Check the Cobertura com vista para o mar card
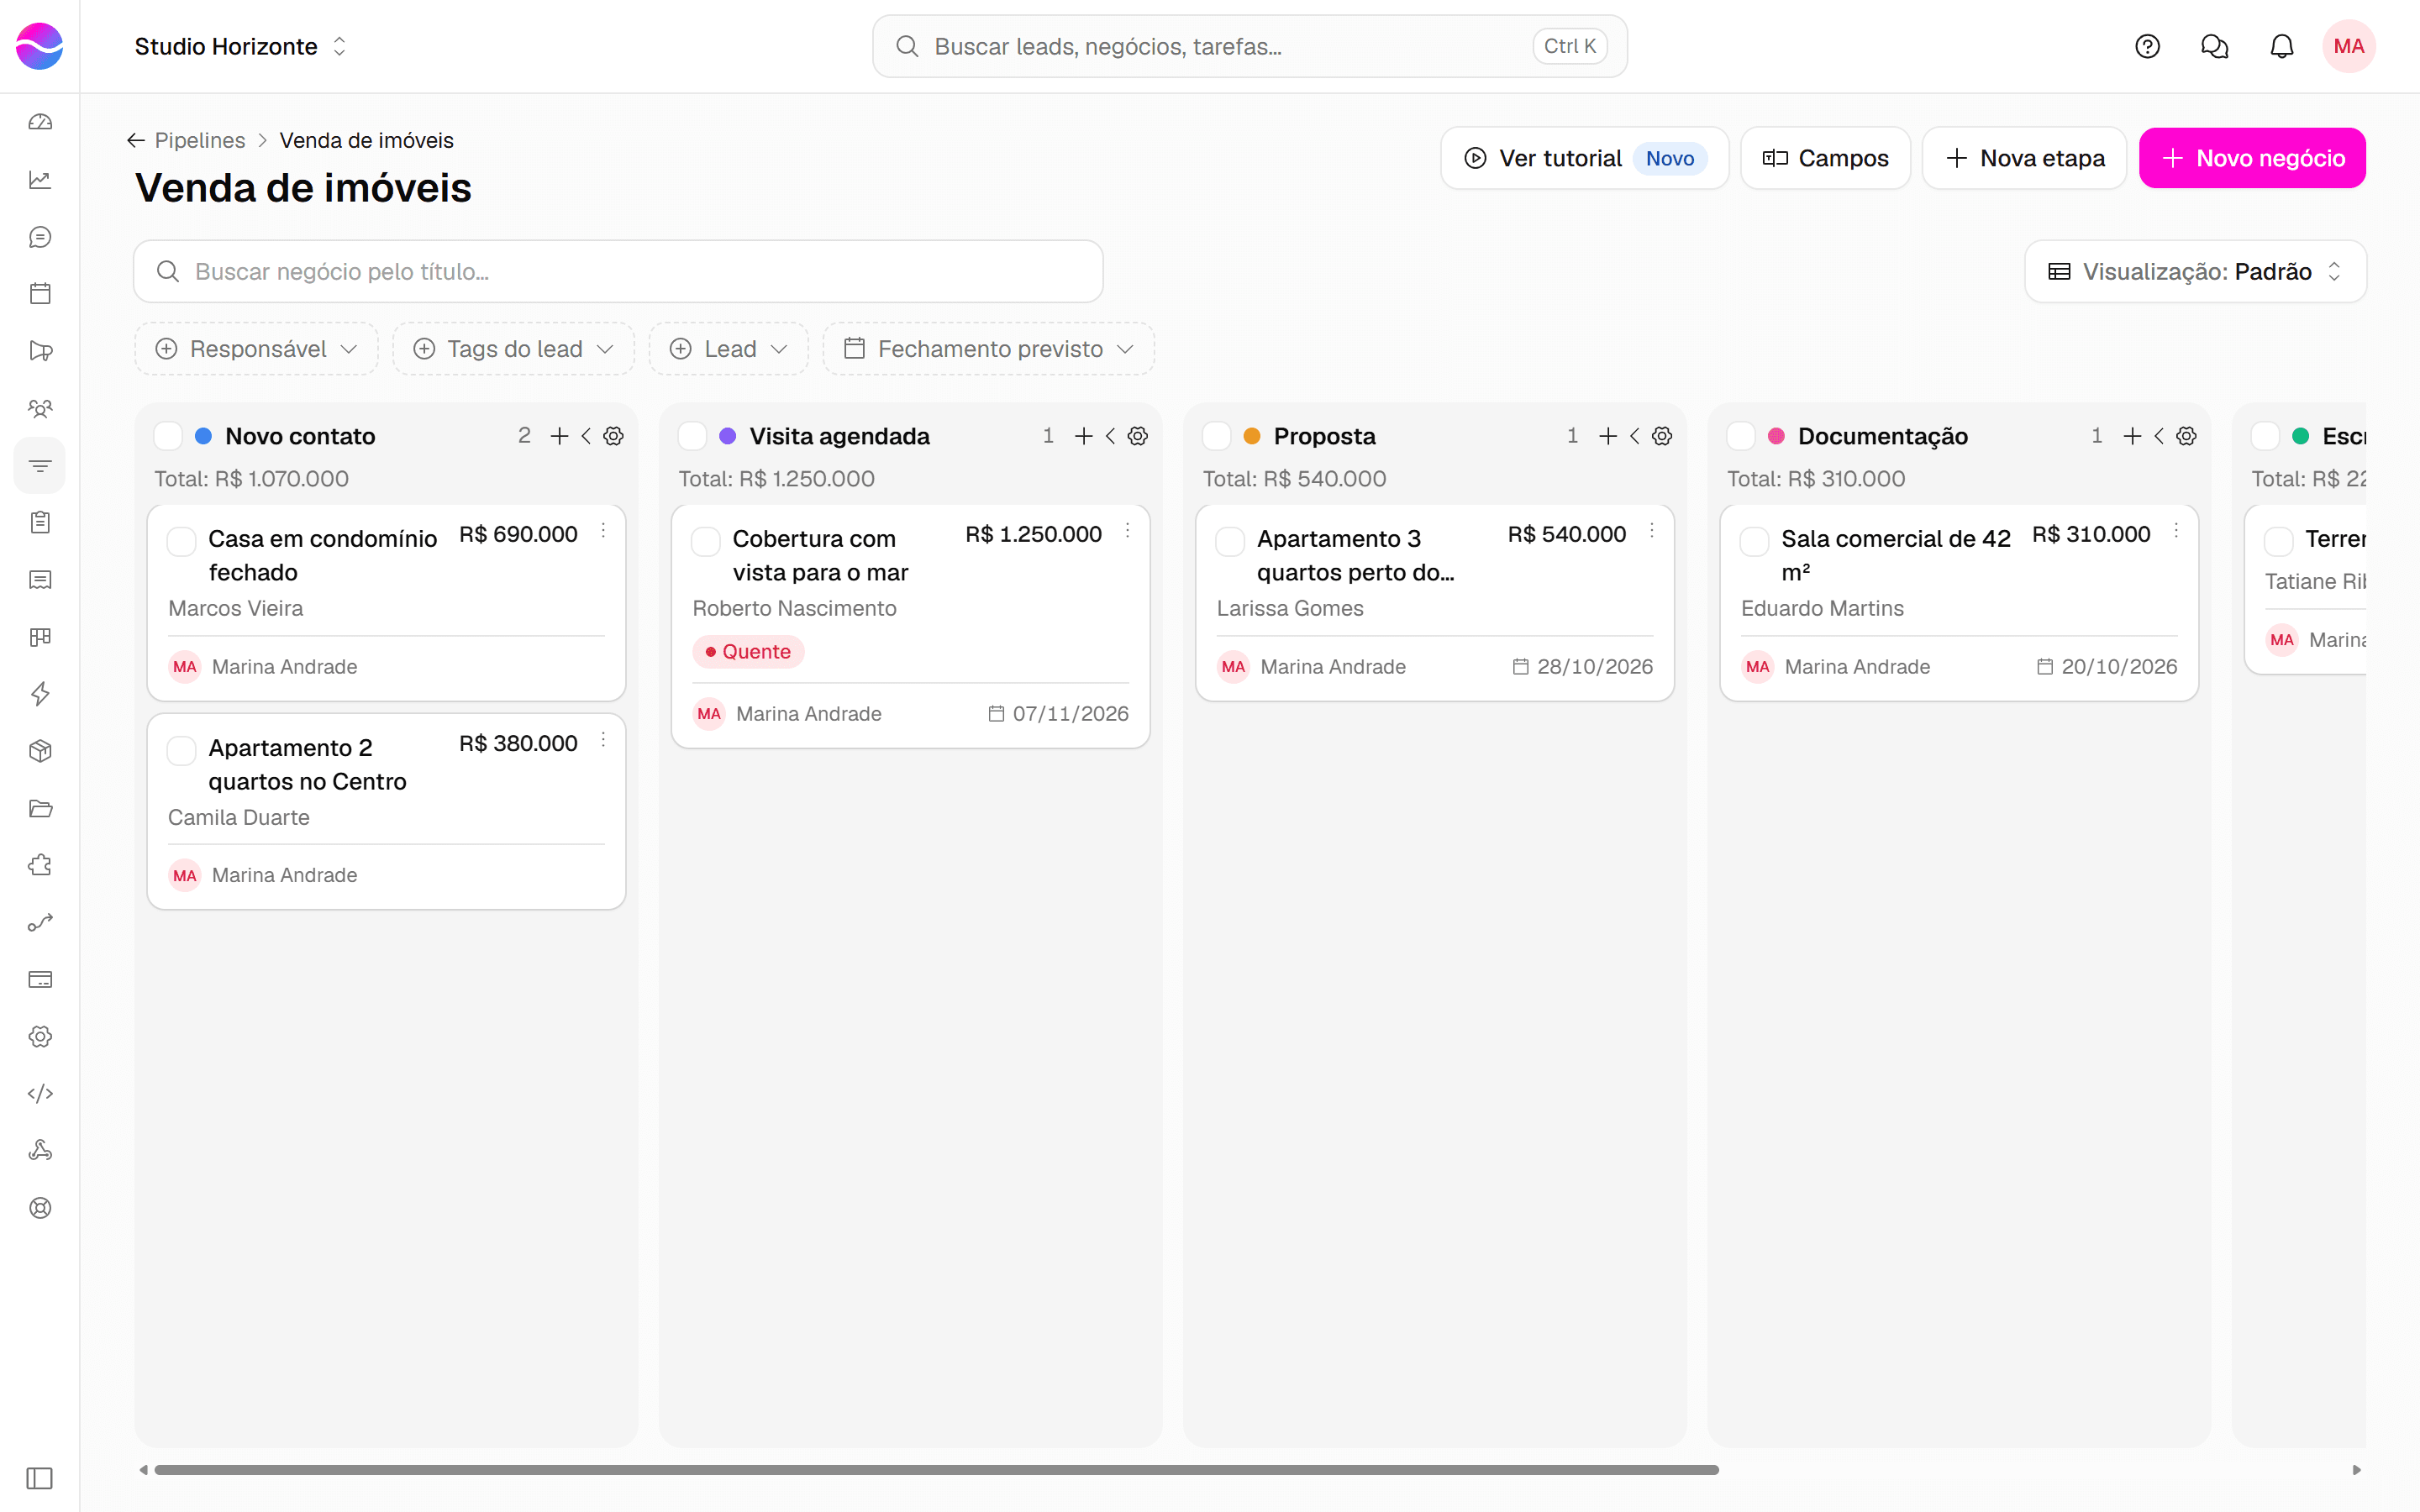 (706, 541)
